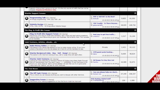Open Plug-In Profit Site Support Forum
Screen dimensions: 160x90
coord(44,34)
